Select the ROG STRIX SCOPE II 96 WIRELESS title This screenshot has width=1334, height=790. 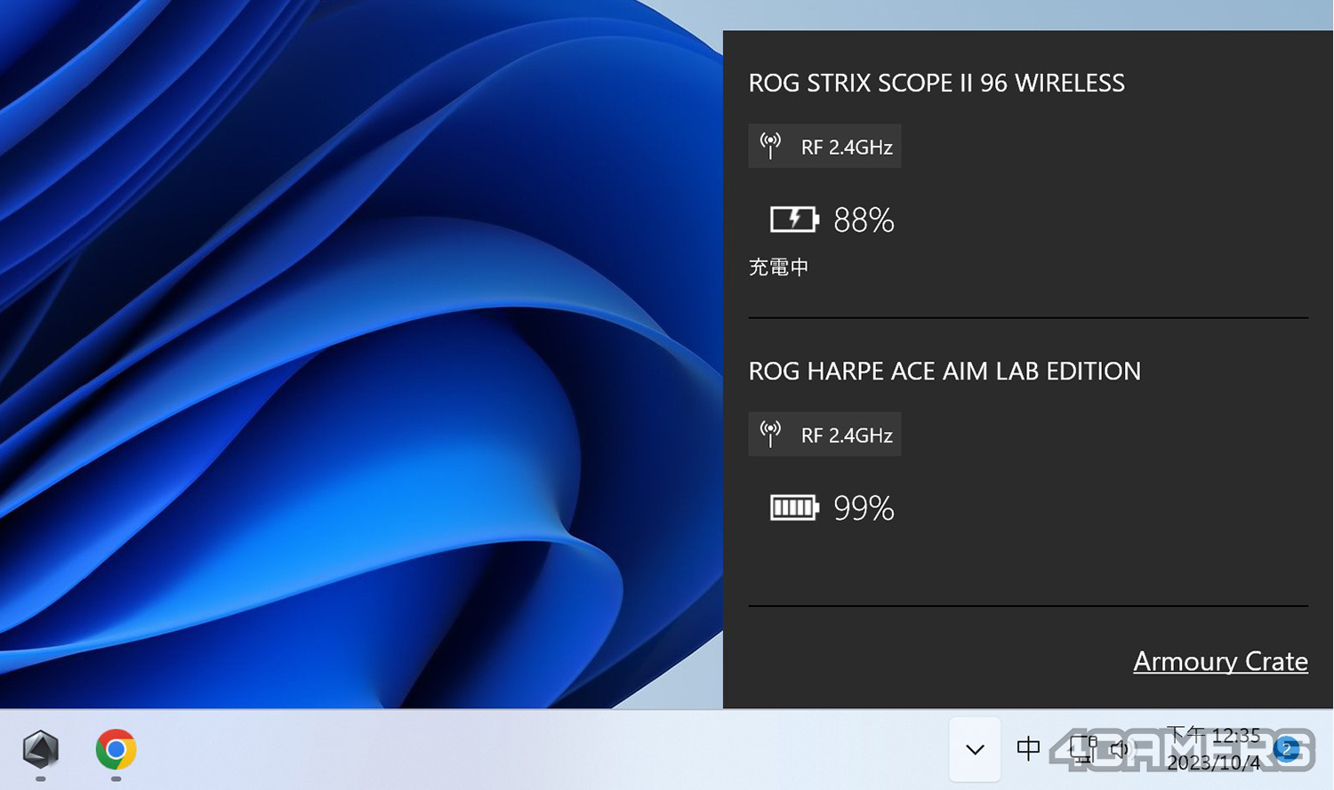coord(936,83)
